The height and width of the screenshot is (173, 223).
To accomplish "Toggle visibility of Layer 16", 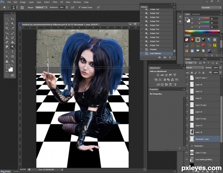I will 187,132.
